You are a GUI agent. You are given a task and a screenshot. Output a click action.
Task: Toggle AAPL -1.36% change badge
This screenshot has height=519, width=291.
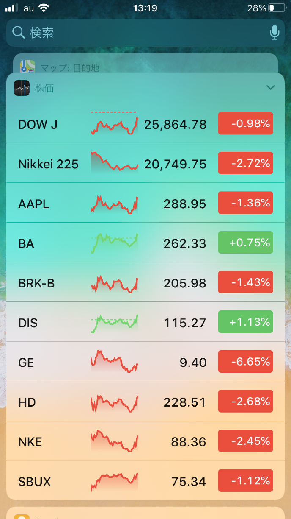point(245,203)
